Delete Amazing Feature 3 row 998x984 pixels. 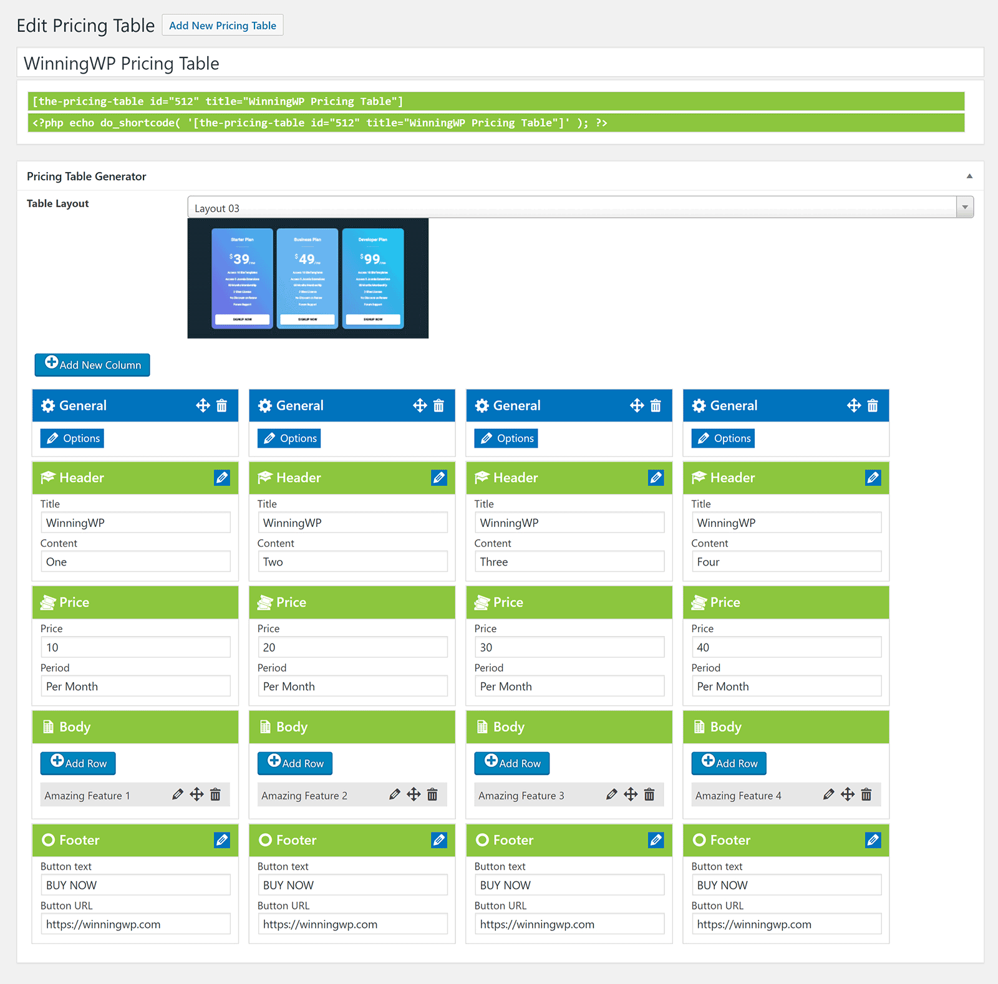(649, 794)
